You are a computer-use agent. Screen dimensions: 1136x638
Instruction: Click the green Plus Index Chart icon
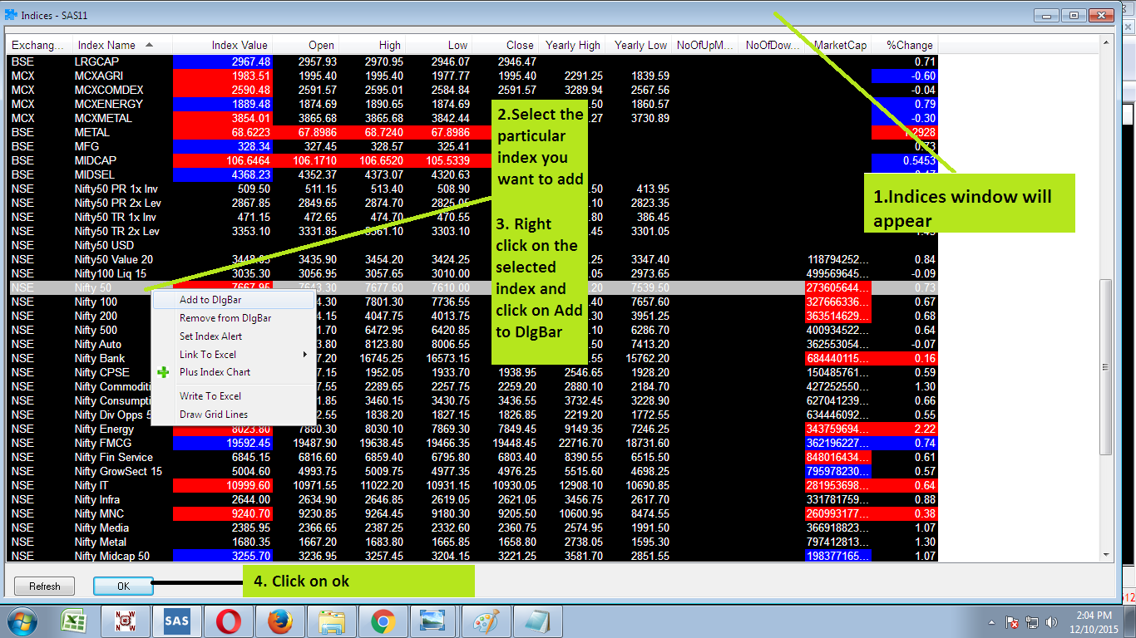[164, 372]
